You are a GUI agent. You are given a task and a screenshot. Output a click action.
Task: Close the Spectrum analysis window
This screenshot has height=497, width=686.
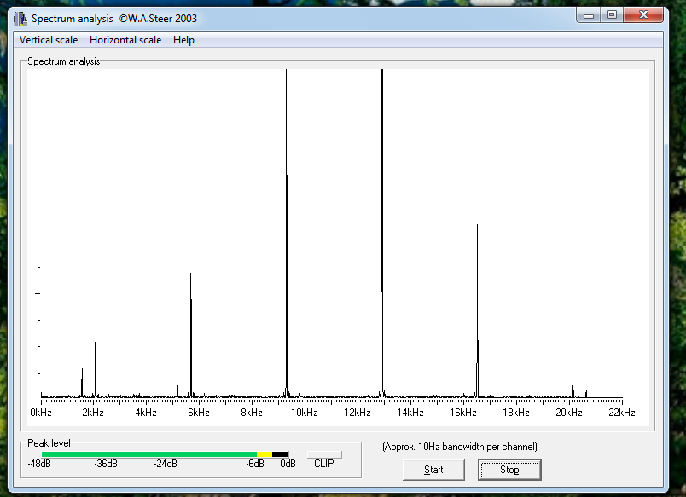pos(642,14)
